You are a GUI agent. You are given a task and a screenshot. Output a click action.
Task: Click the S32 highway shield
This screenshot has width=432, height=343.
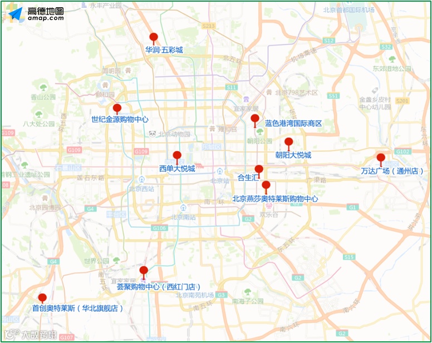point(386,47)
